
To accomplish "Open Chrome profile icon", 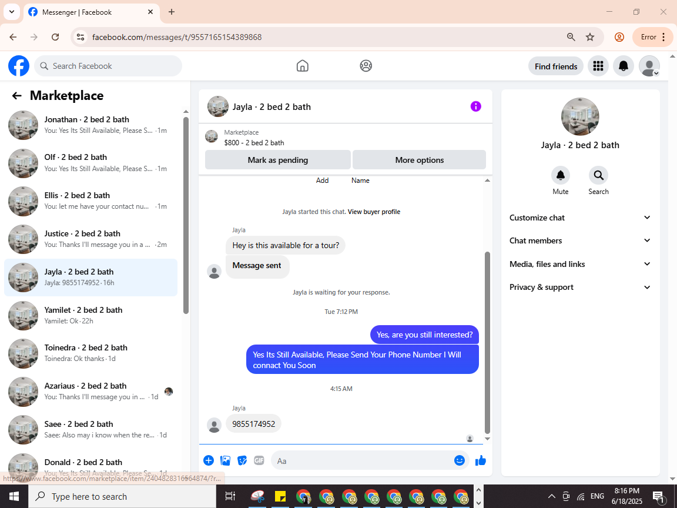I will click(x=619, y=37).
